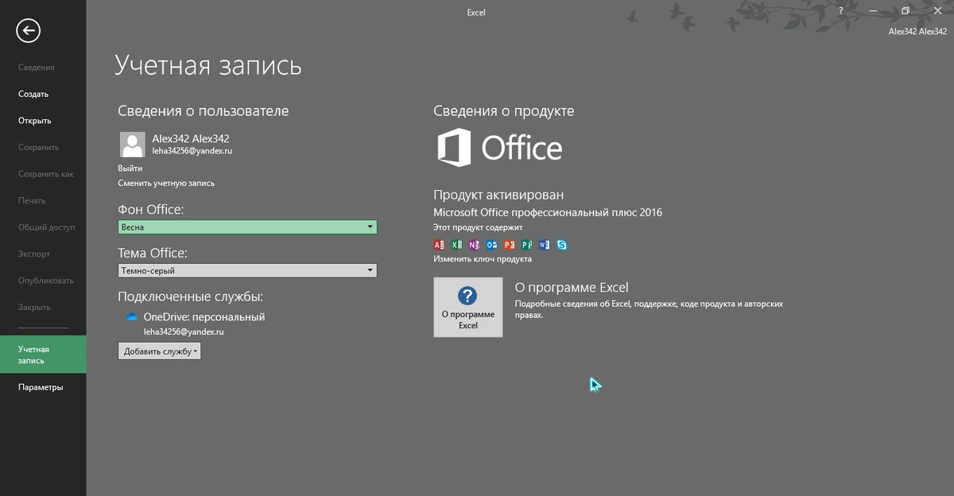Open the Общий доступ tab
Screen dimensions: 954x496
pyautogui.click(x=46, y=227)
